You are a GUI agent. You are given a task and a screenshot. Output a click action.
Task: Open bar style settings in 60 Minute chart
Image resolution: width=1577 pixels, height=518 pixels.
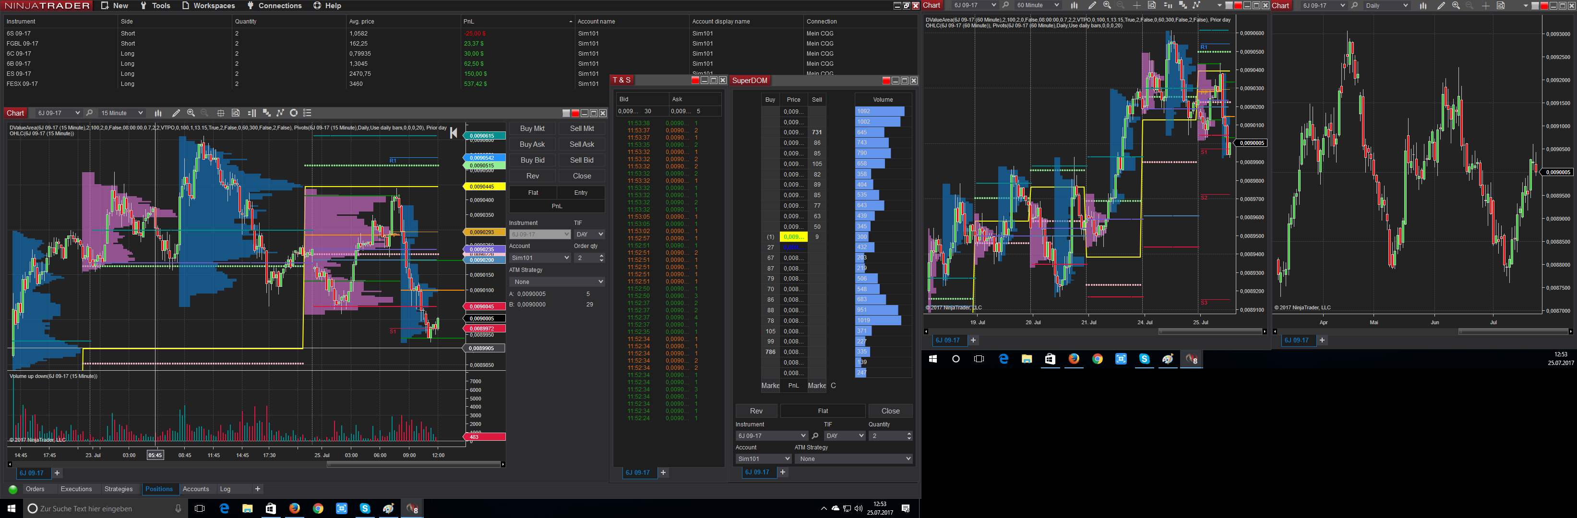1075,5
